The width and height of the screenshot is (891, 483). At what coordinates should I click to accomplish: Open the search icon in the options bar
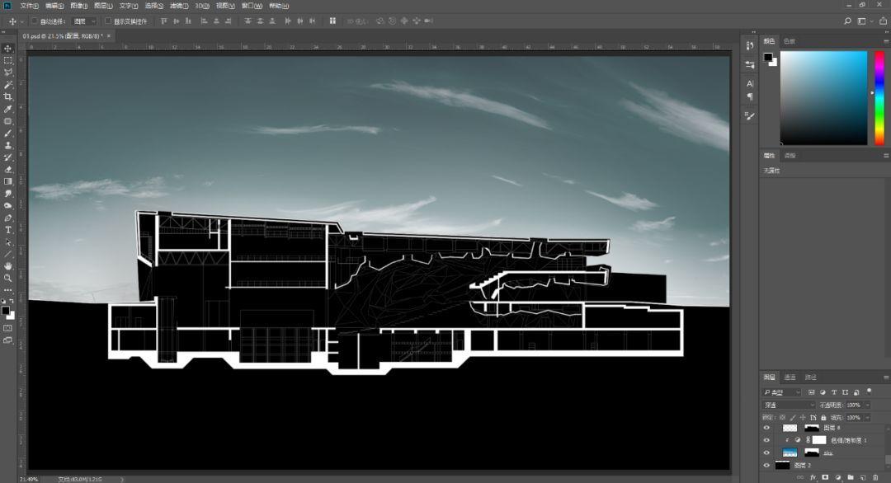click(847, 21)
